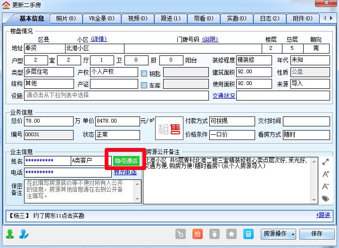Open the 房源操作 dropdown button
This screenshot has height=248, width=339.
278,234
